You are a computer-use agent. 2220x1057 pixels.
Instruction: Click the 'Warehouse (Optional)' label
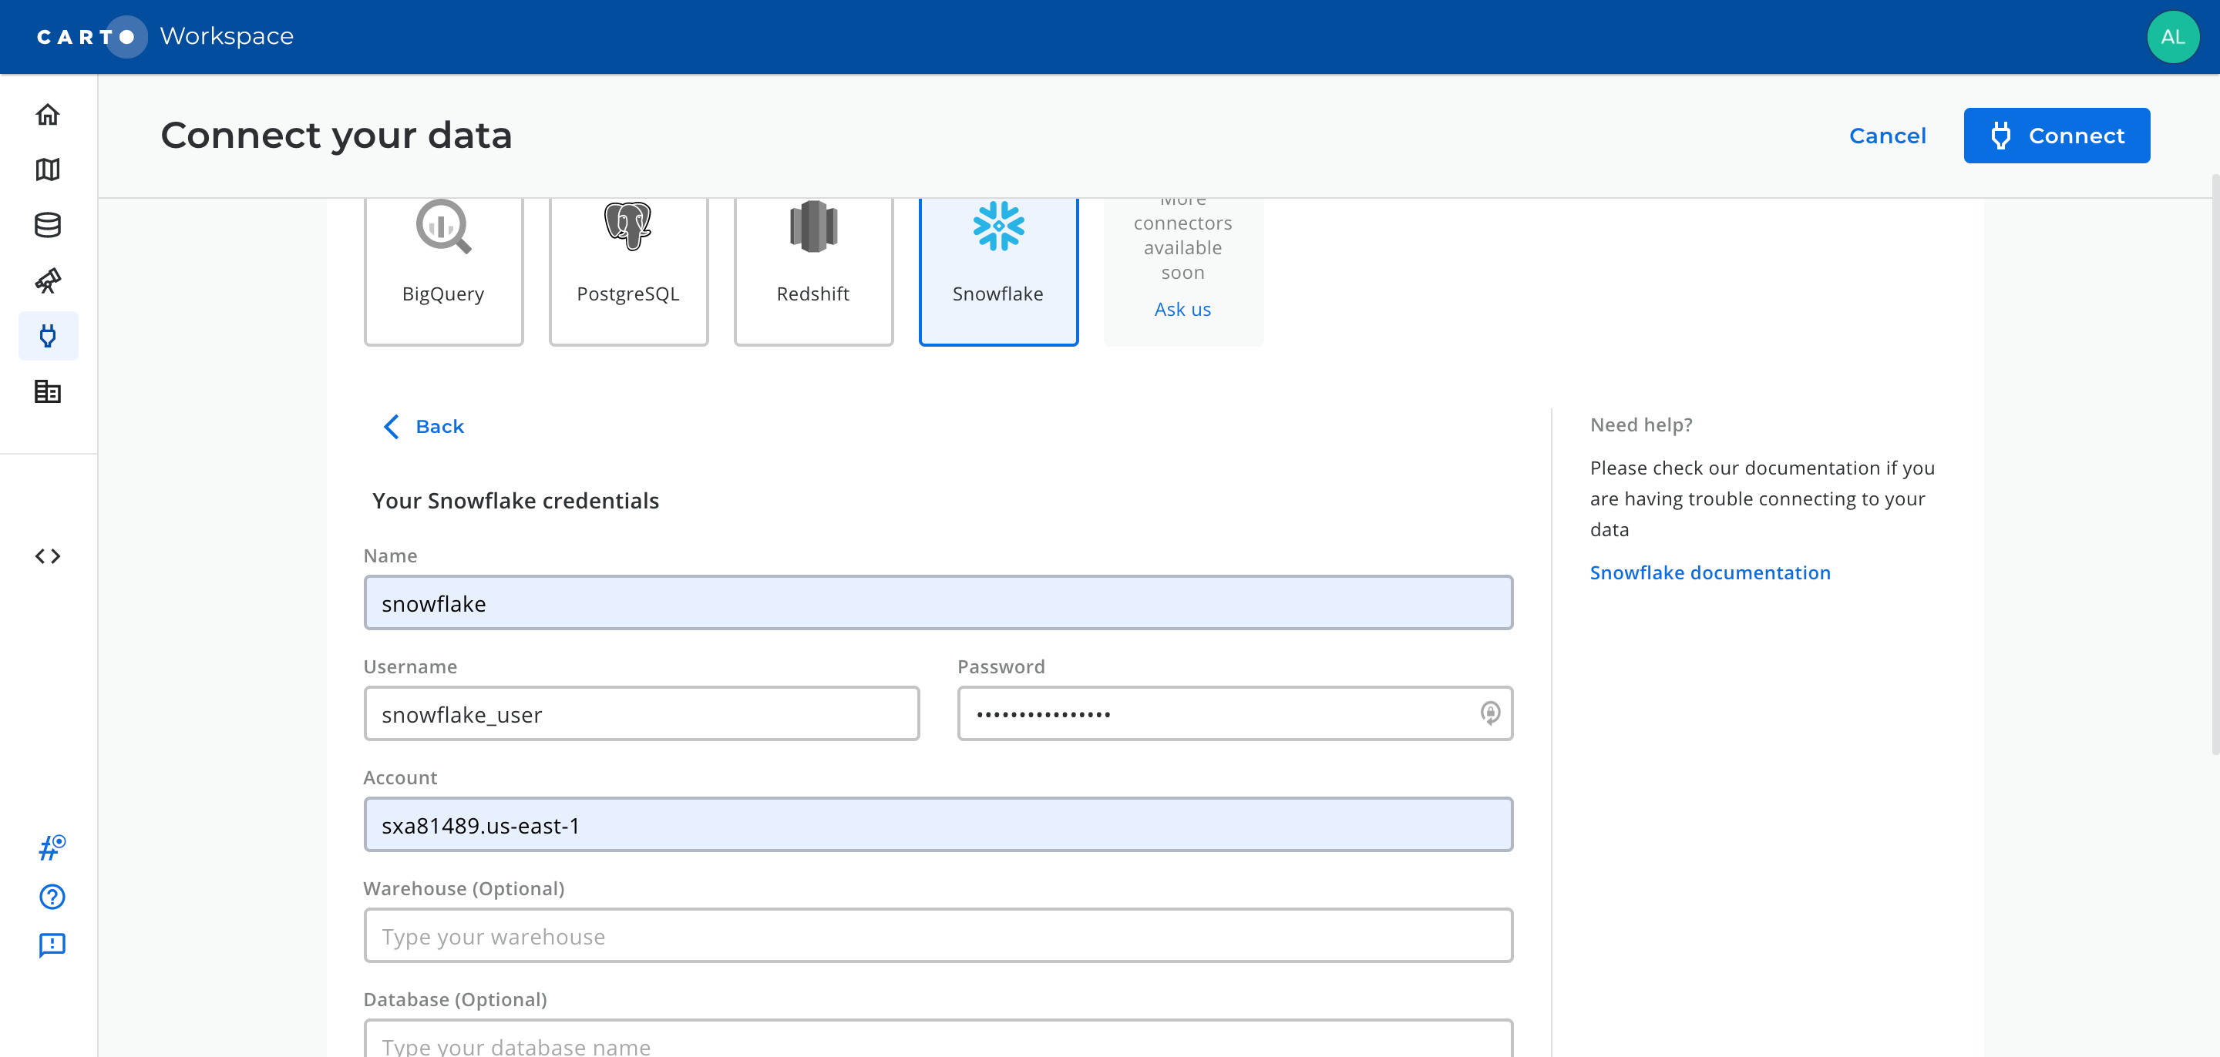pyautogui.click(x=463, y=888)
